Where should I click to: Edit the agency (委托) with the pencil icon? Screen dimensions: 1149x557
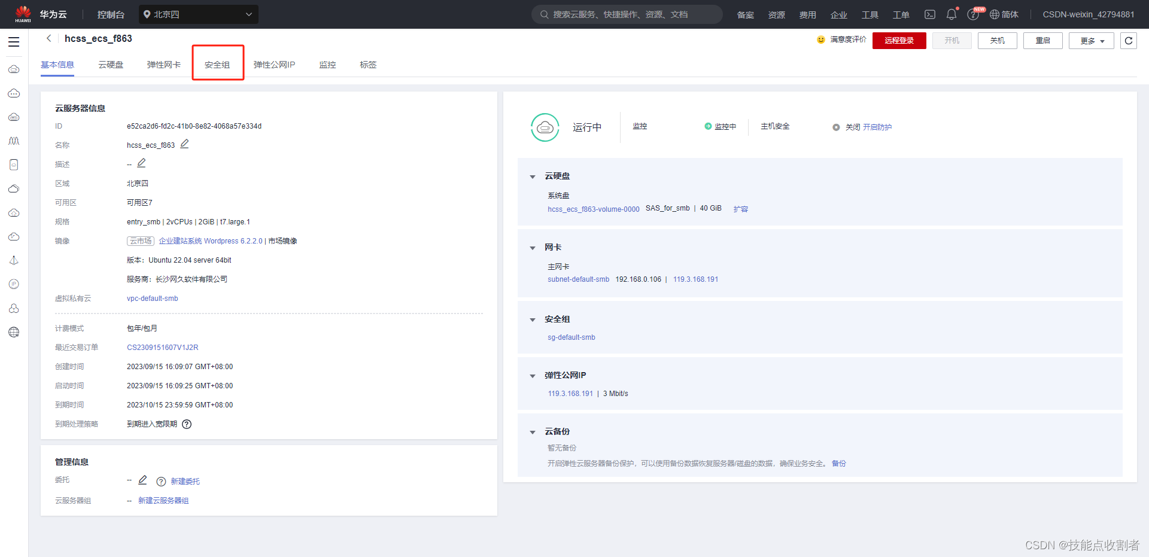click(143, 480)
